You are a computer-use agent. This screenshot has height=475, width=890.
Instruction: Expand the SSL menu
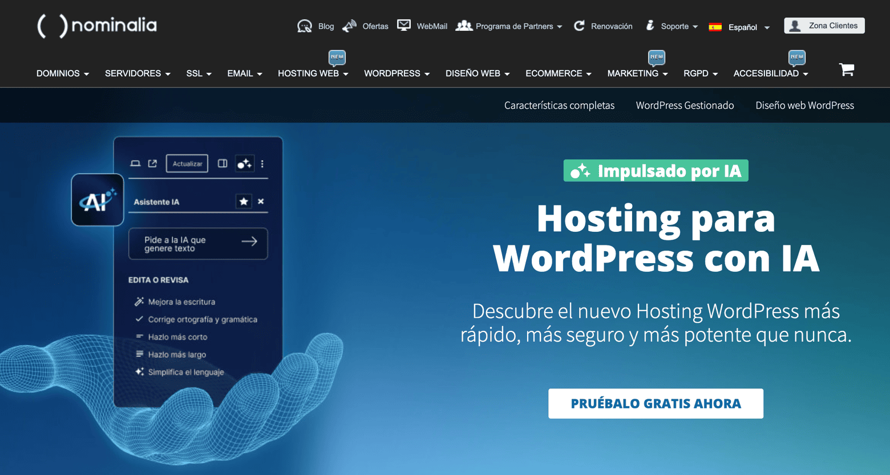pos(199,73)
